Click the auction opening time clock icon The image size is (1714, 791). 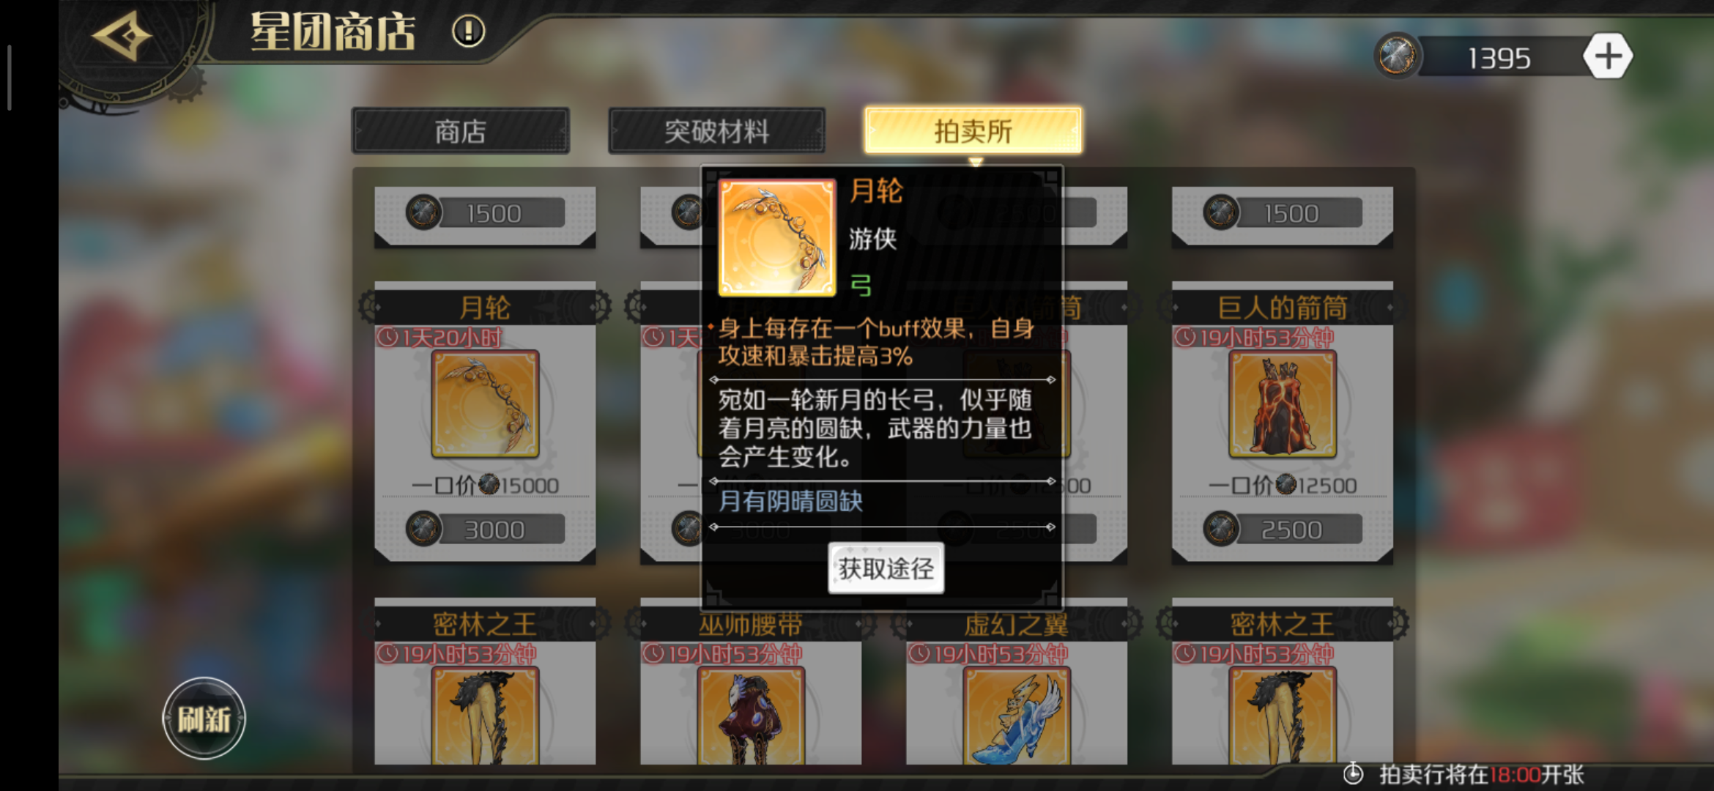[1353, 773]
